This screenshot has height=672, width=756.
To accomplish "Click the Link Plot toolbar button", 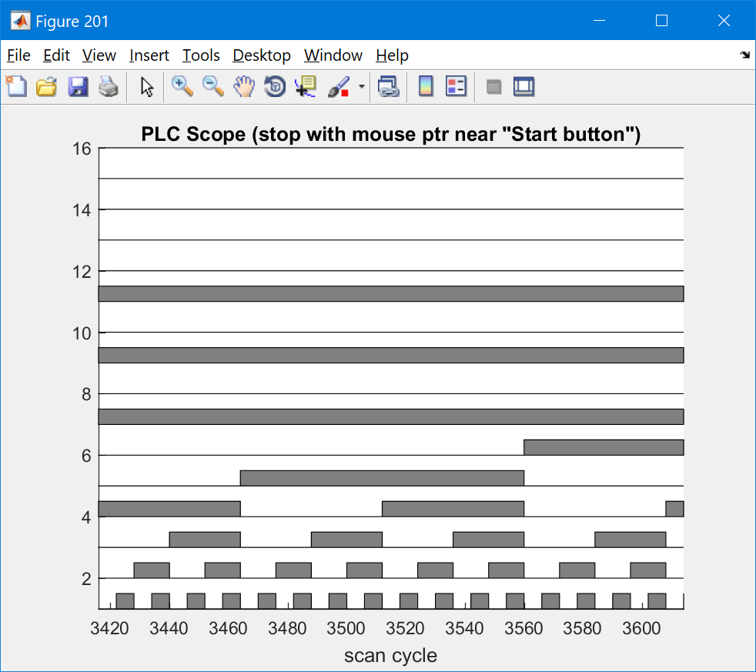I will pos(389,87).
